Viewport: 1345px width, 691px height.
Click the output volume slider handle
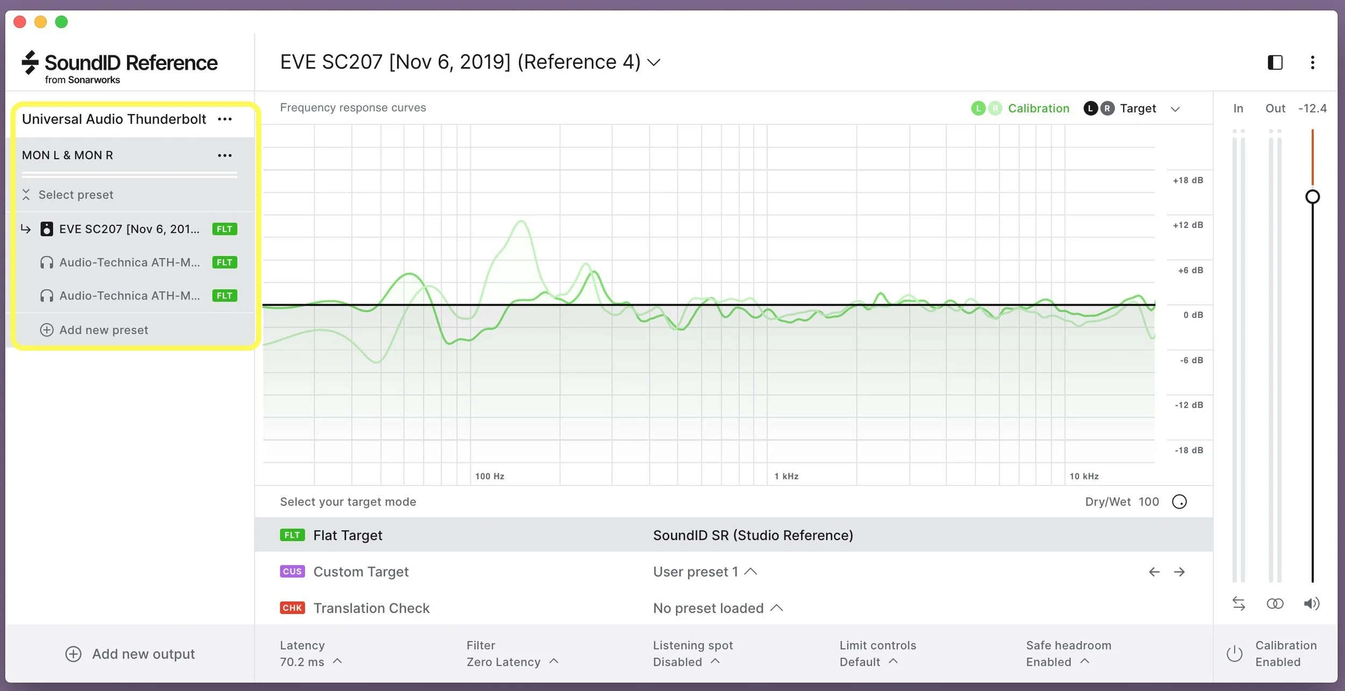point(1312,197)
